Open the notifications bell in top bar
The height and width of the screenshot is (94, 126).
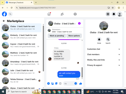(114, 14)
